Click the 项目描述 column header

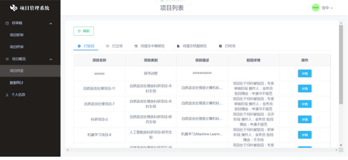202,60
